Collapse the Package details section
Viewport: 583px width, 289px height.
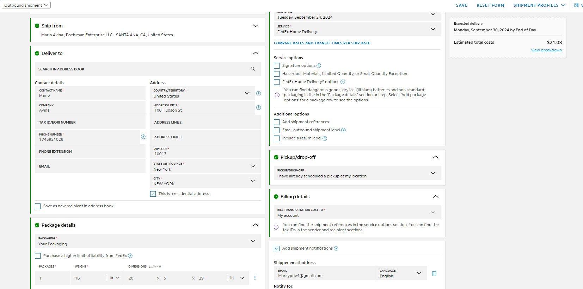click(256, 225)
